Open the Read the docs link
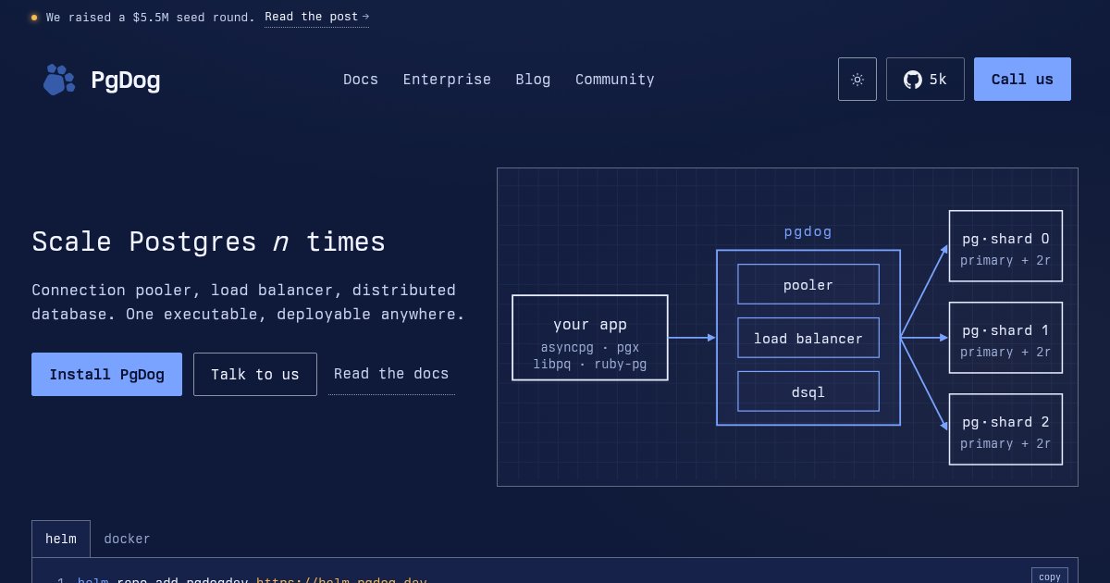This screenshot has height=583, width=1110. 391,374
